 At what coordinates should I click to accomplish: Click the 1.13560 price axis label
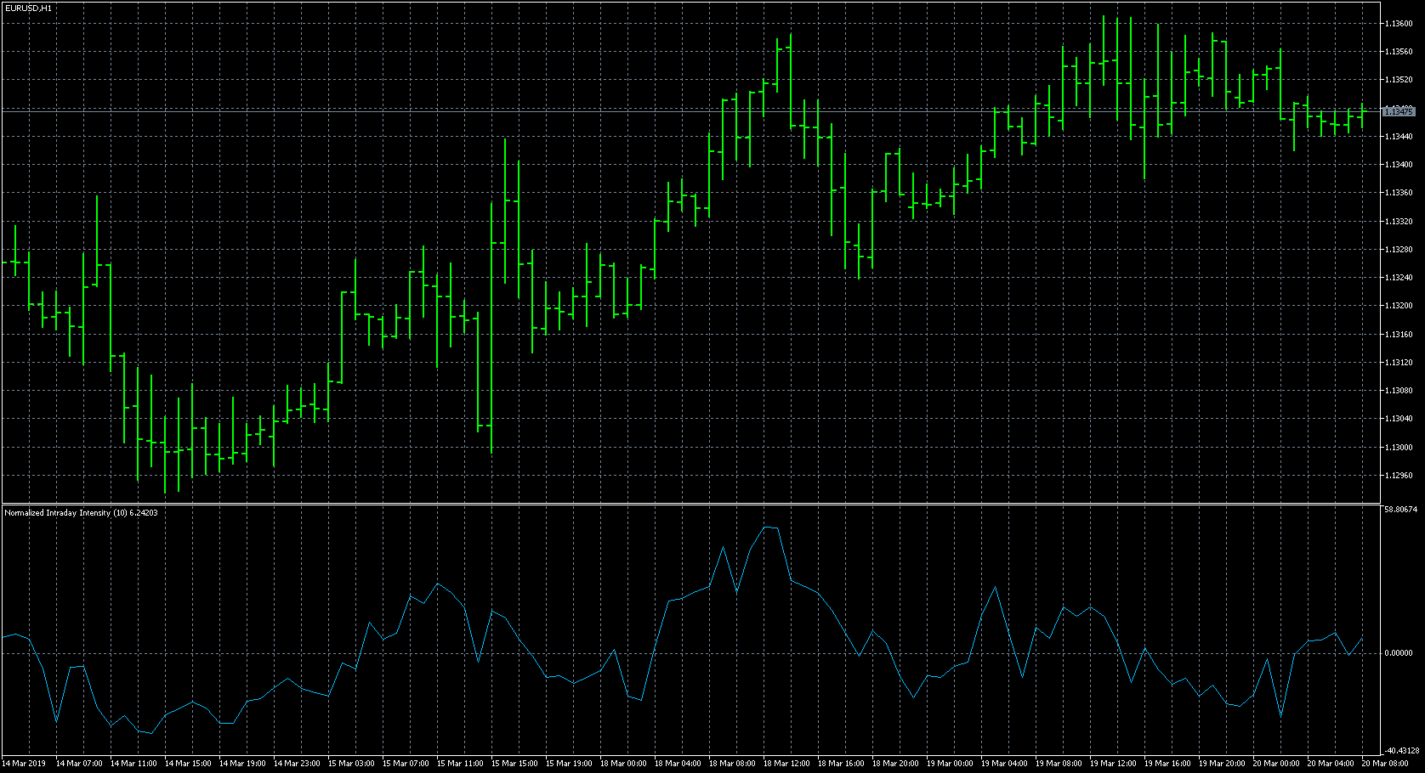pyautogui.click(x=1399, y=52)
